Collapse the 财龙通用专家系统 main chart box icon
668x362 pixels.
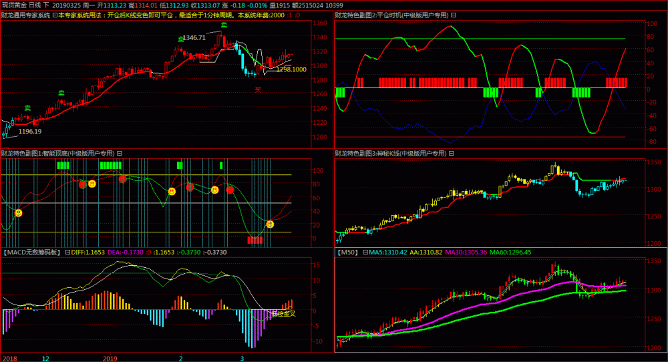click(x=55, y=15)
